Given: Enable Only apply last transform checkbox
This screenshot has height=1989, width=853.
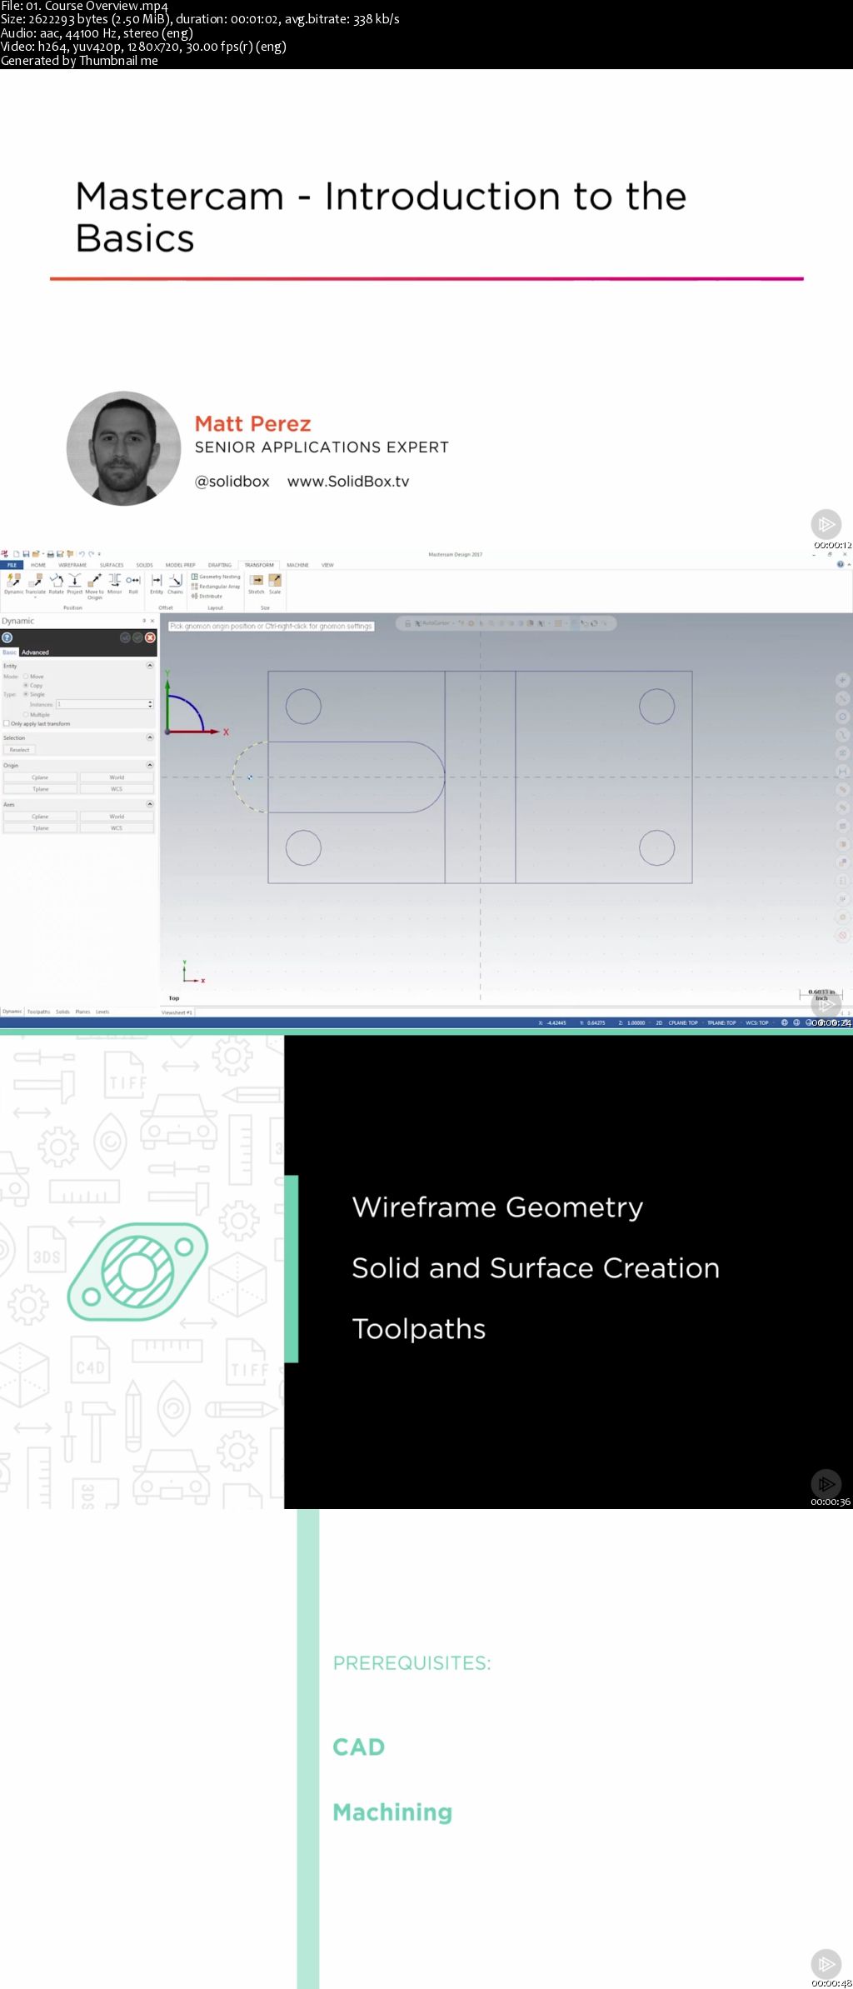Looking at the screenshot, I should pos(7,723).
